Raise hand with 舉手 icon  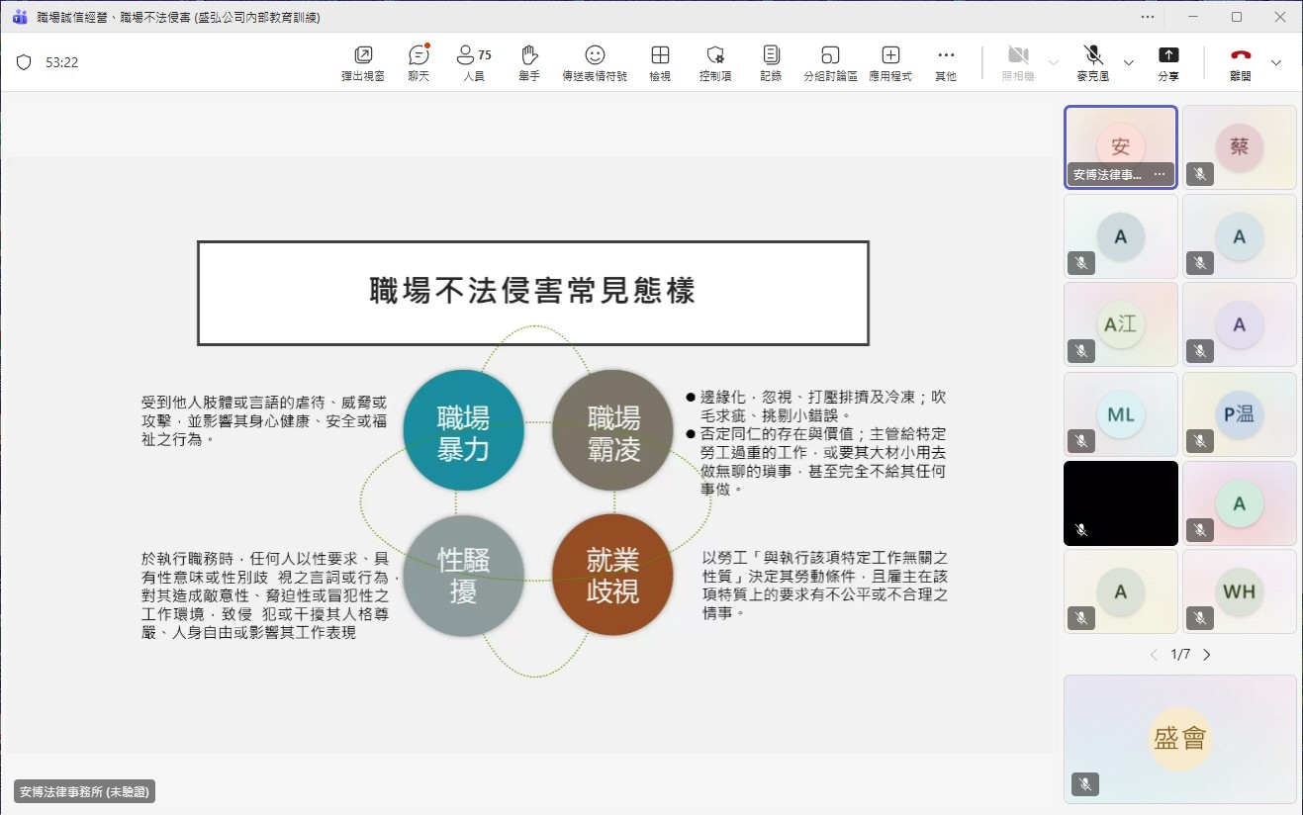tap(529, 62)
